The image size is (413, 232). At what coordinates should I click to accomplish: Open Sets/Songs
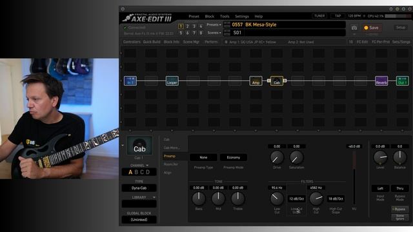click(x=401, y=42)
